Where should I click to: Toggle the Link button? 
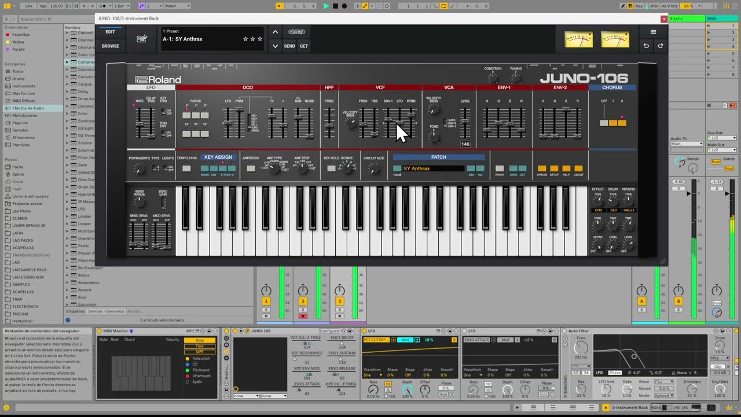coord(29,6)
